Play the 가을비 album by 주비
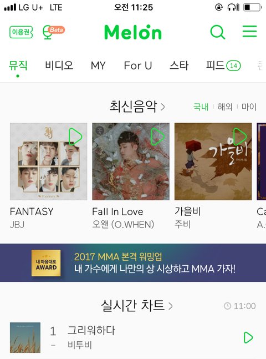 click(x=240, y=136)
